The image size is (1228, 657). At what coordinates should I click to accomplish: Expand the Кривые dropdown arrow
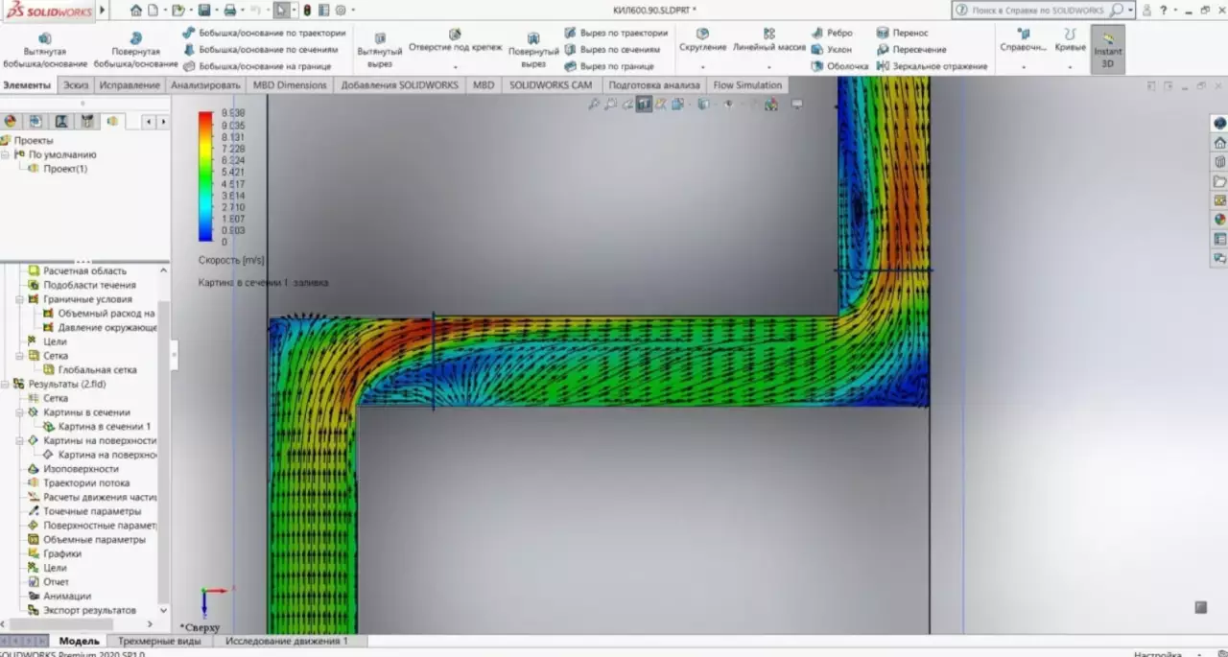pyautogui.click(x=1070, y=67)
